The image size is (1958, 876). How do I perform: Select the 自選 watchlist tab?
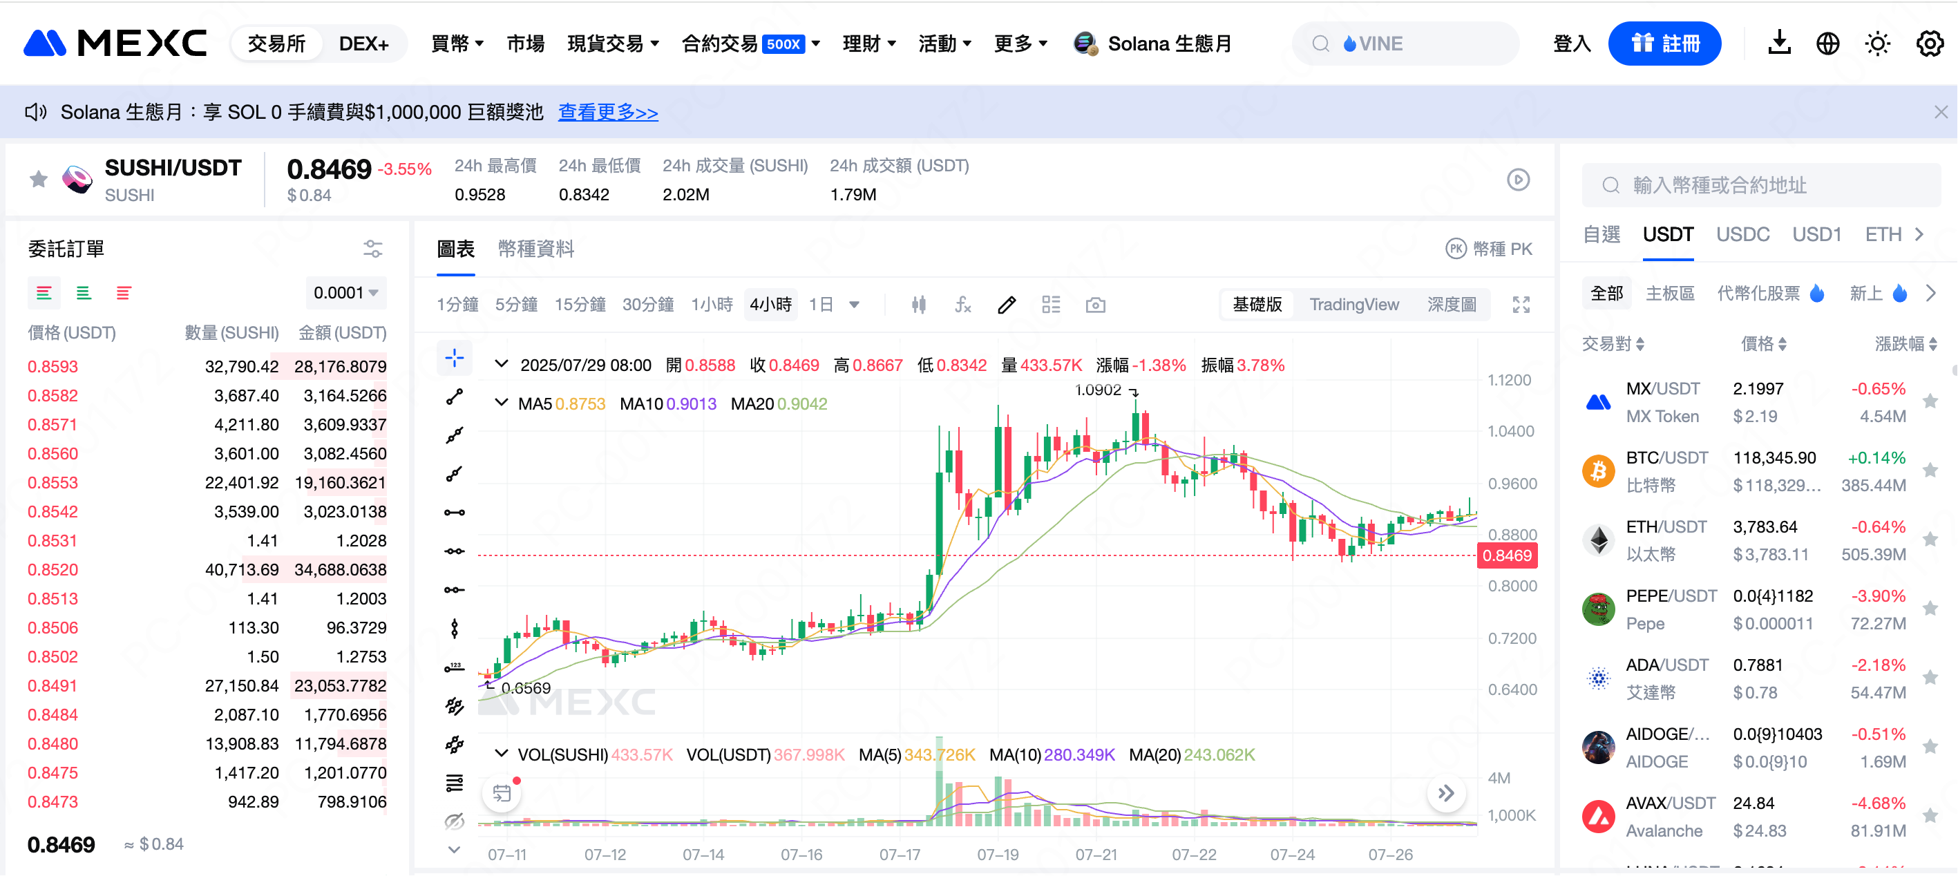point(1601,234)
